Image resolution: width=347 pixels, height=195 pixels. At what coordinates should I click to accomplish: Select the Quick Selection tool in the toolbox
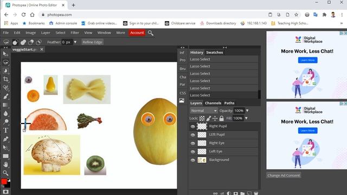pos(5,71)
